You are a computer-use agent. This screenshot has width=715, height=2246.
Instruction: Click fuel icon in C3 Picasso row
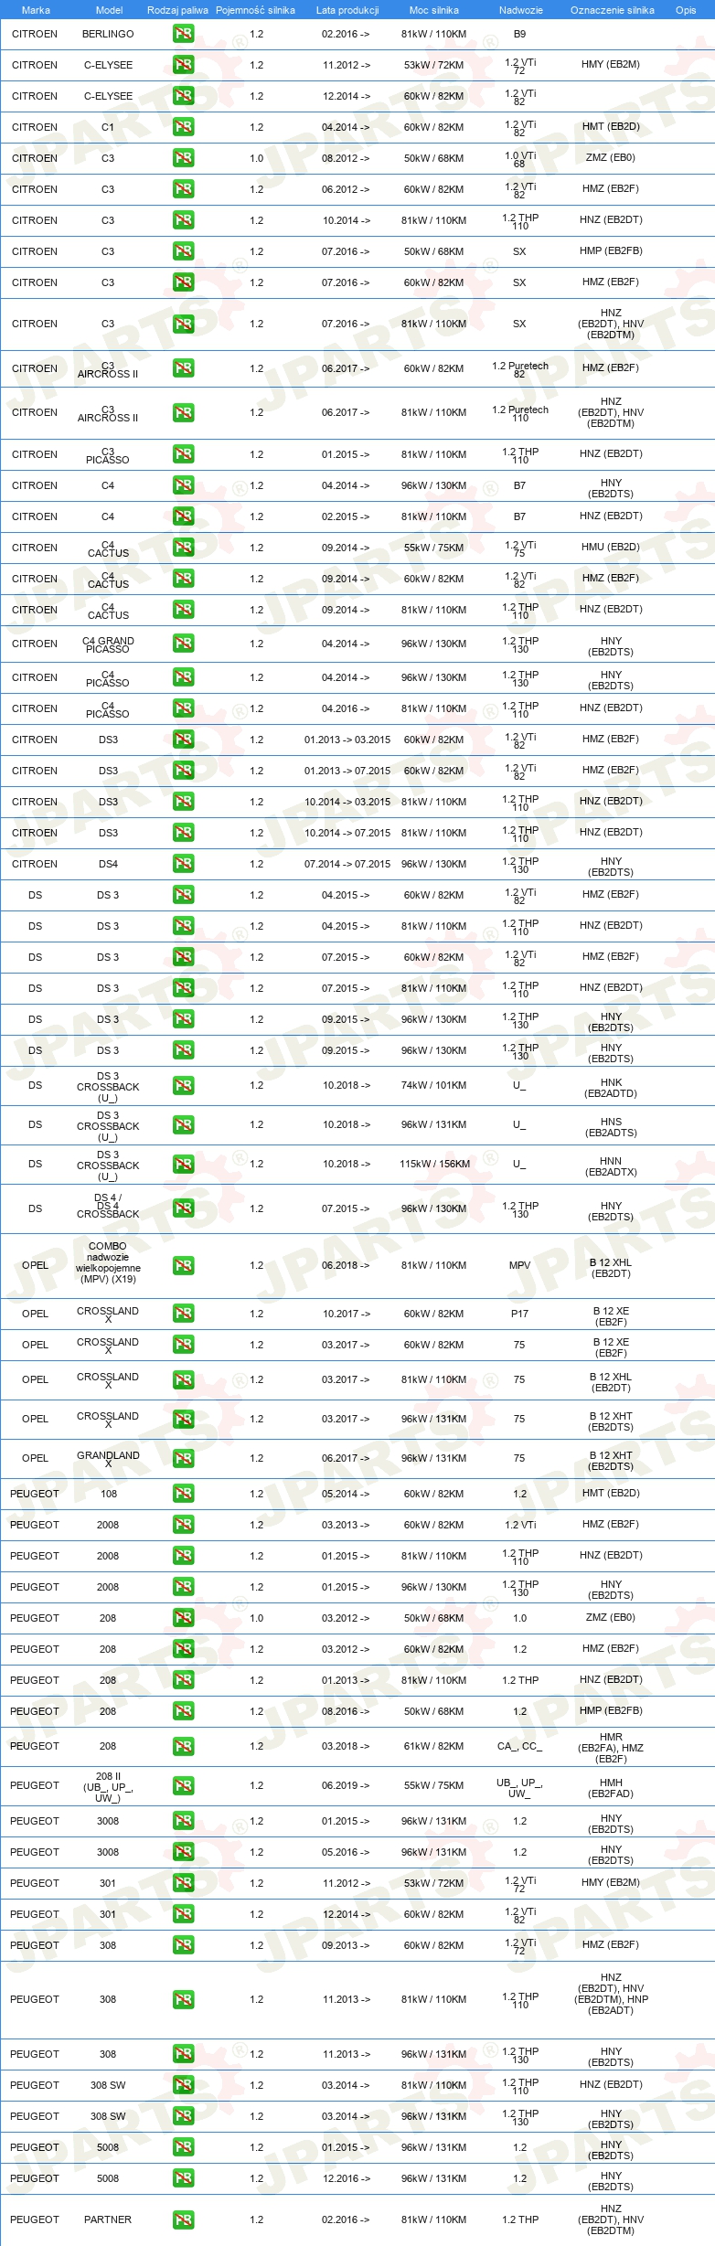coord(183,454)
